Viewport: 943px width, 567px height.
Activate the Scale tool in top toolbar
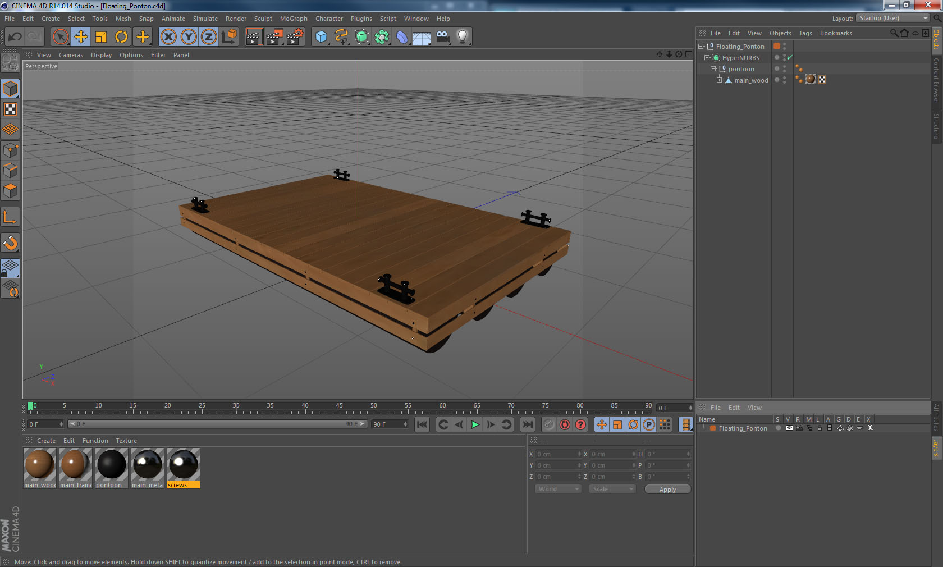pyautogui.click(x=101, y=37)
